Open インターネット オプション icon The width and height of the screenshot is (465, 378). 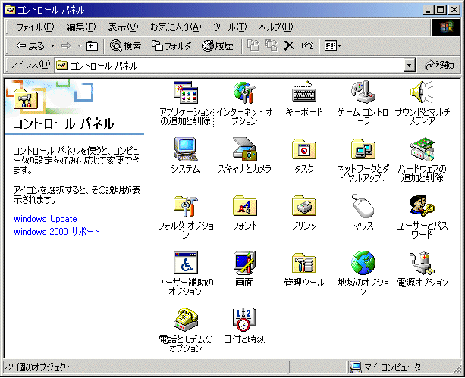click(x=245, y=92)
